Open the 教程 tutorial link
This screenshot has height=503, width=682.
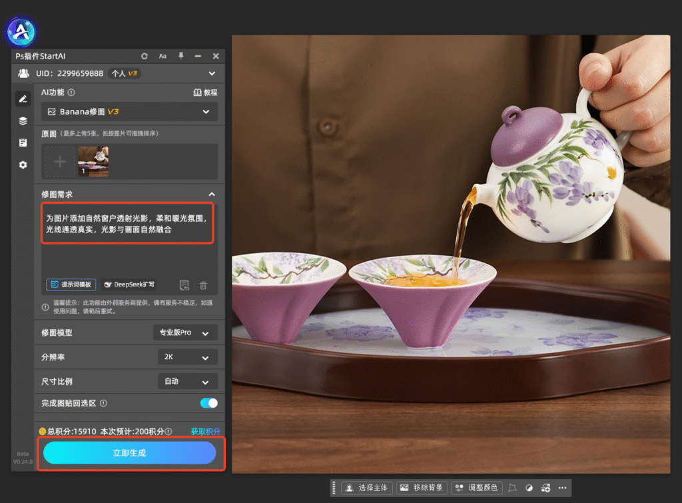pos(205,92)
